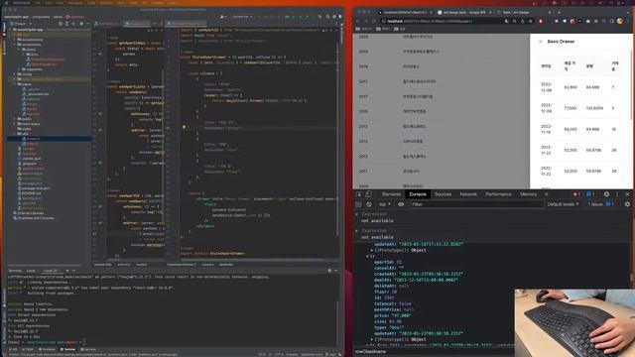The image size is (635, 357).
Task: Open the Network tab in DevTools
Action: pyautogui.click(x=468, y=194)
